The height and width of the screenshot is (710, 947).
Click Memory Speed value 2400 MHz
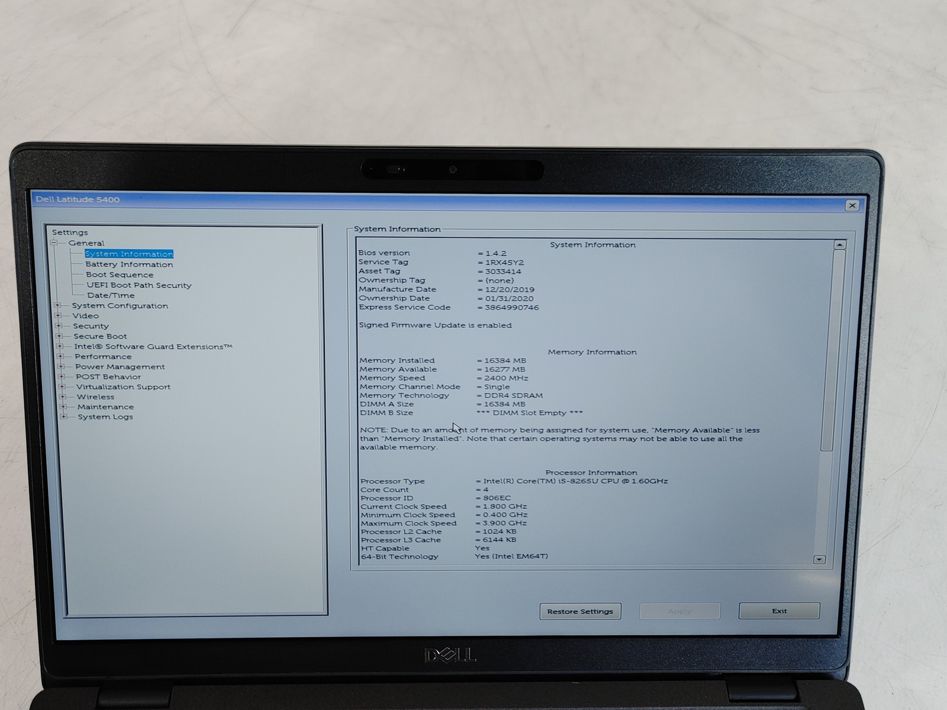506,378
